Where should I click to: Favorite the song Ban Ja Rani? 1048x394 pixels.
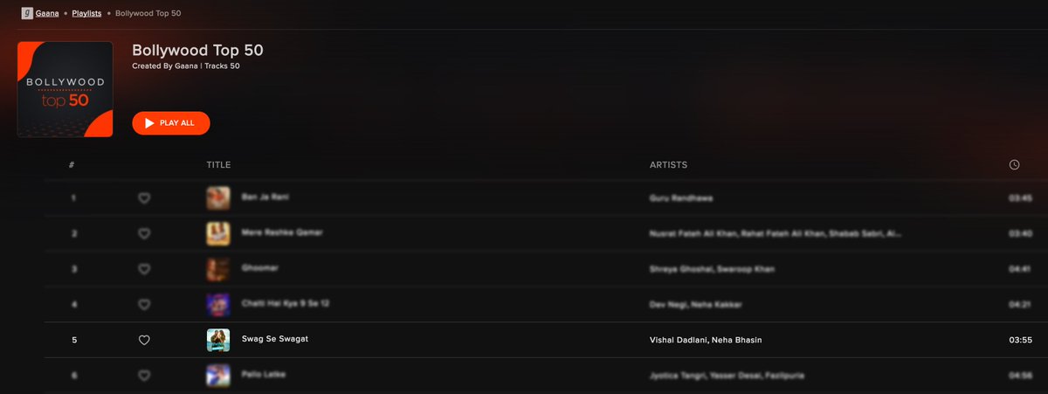(x=144, y=198)
